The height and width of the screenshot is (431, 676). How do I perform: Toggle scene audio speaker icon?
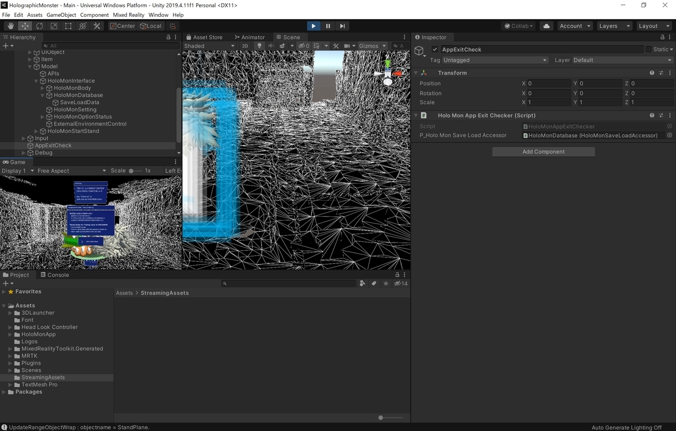point(270,46)
